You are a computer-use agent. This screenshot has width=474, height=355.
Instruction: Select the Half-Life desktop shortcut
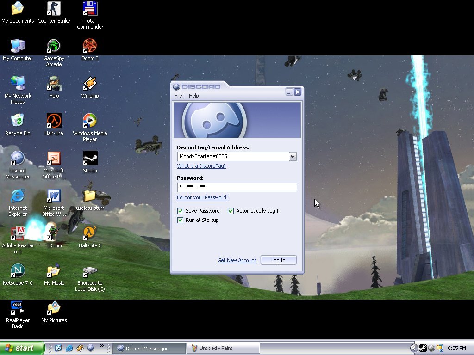click(54, 125)
